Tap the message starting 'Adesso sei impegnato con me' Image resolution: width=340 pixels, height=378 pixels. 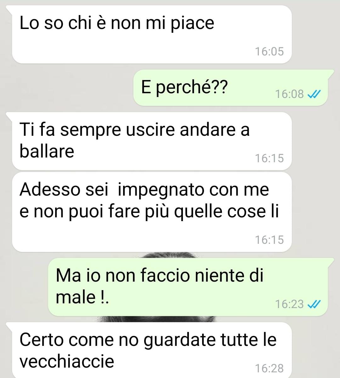click(152, 212)
